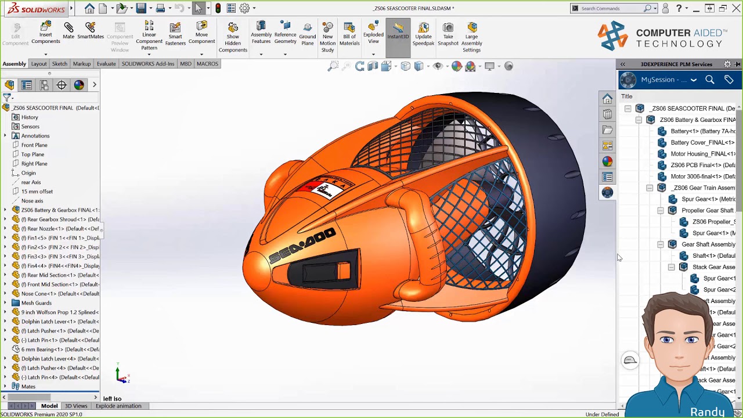
Task: Expand SOLIDWORKS main menu arrow
Action: click(x=71, y=8)
